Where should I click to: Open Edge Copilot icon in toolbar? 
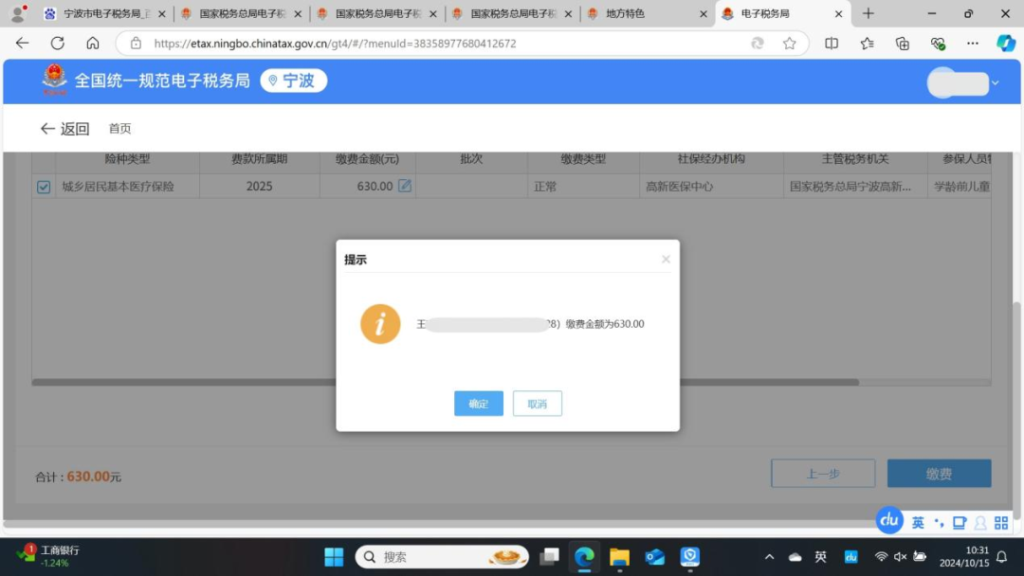pyautogui.click(x=1006, y=44)
